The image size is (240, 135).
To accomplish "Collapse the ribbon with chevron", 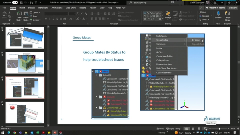I will (238, 24).
